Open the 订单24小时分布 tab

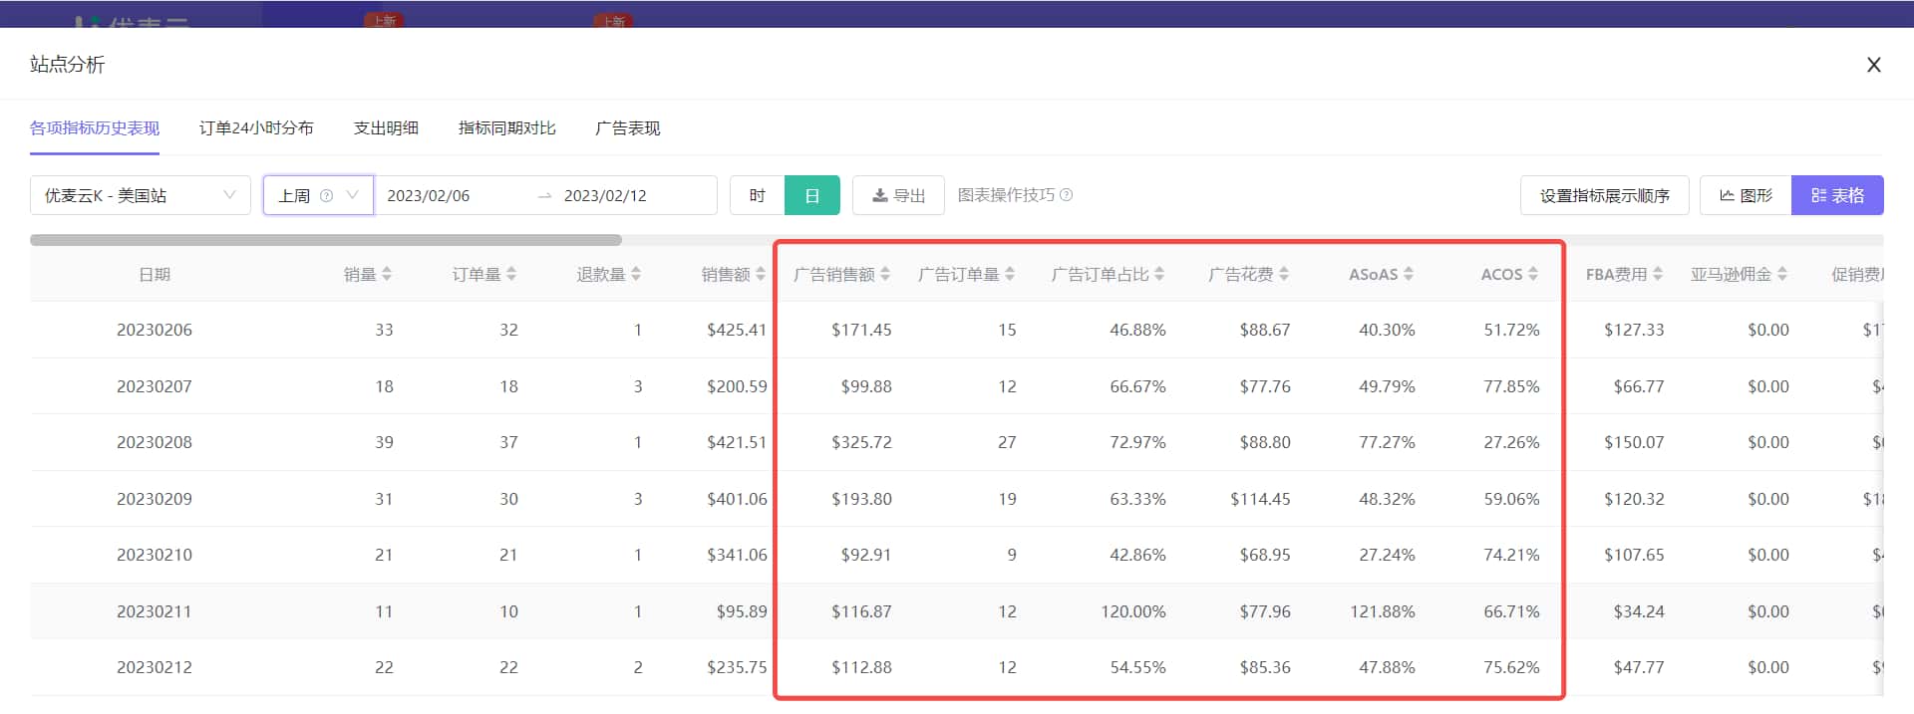click(256, 128)
